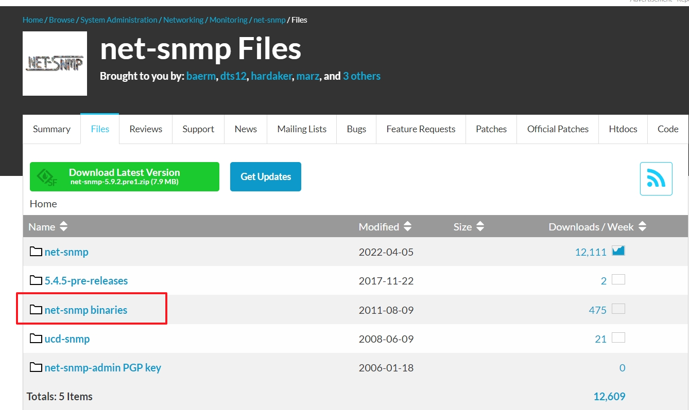Open the ucd-snmp folder link

pos(67,339)
